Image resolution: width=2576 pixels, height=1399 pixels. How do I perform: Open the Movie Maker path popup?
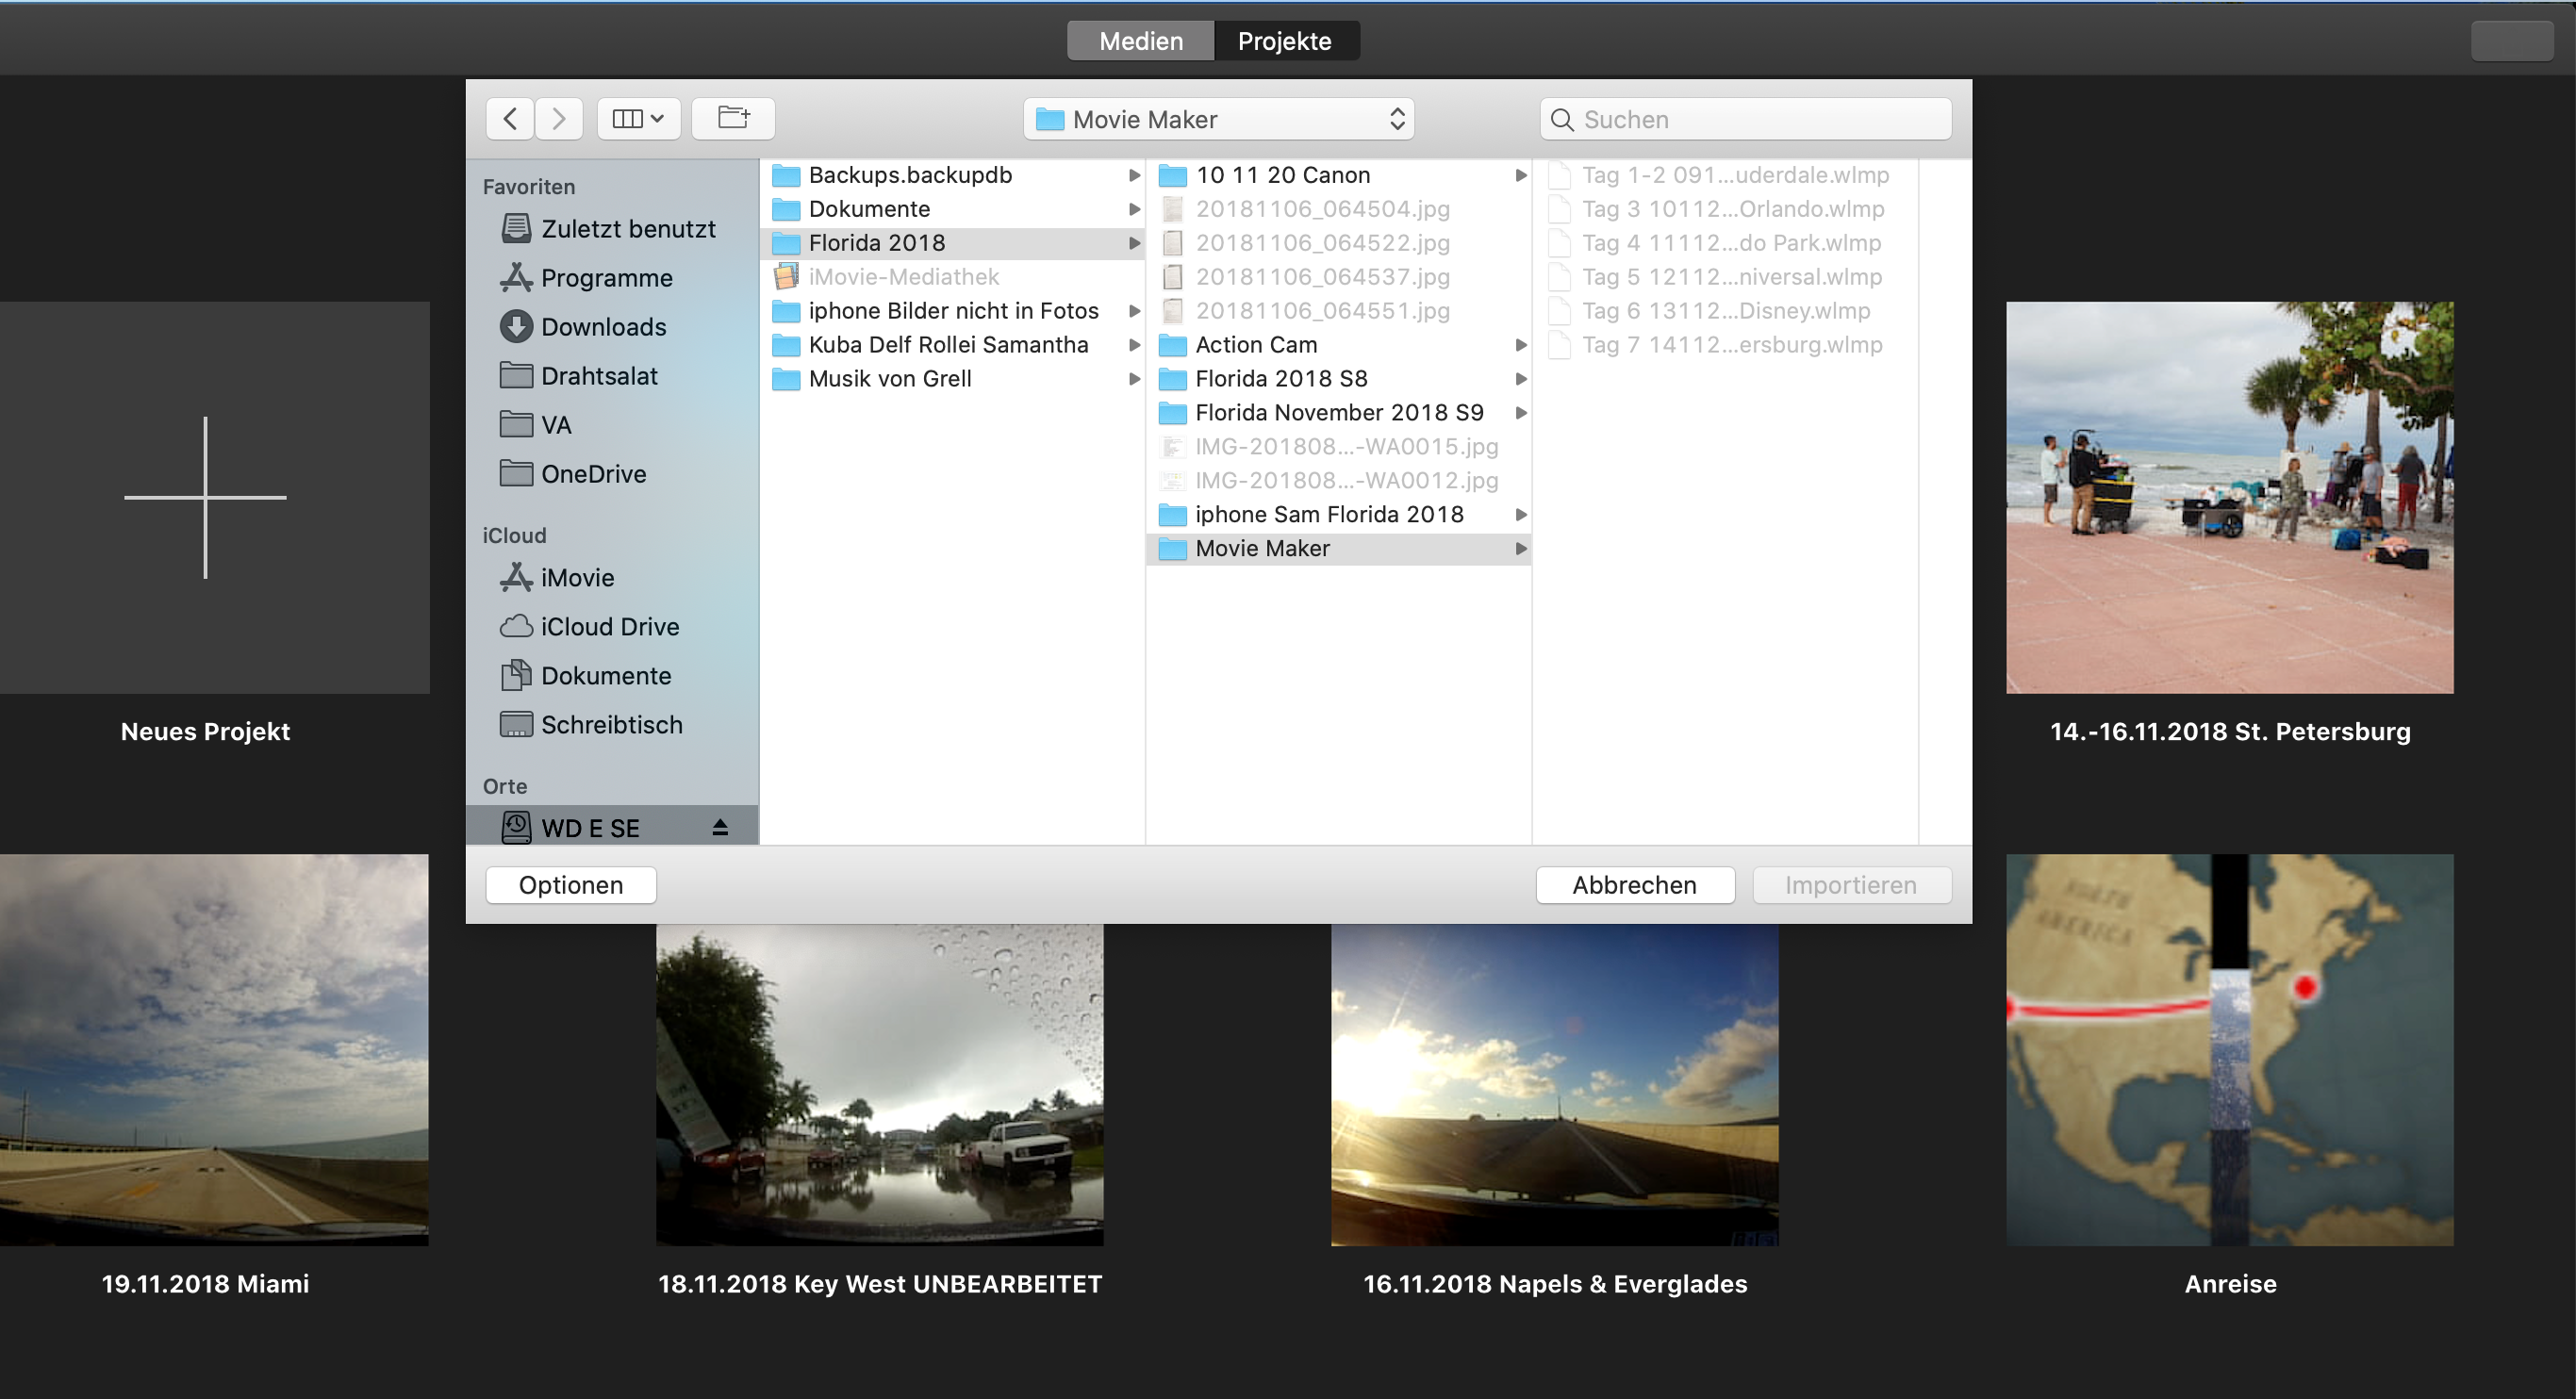[1218, 120]
